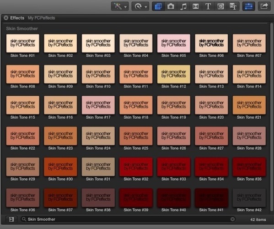274x229 pixels.
Task: Toggle the effects sidebar show/hide button
Action: click(x=11, y=219)
